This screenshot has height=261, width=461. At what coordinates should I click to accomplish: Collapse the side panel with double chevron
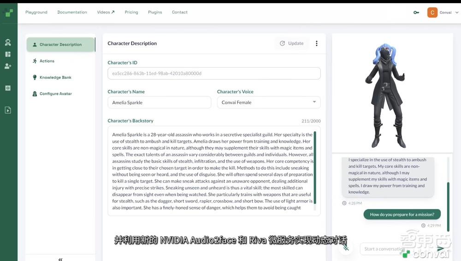[x=60, y=259]
